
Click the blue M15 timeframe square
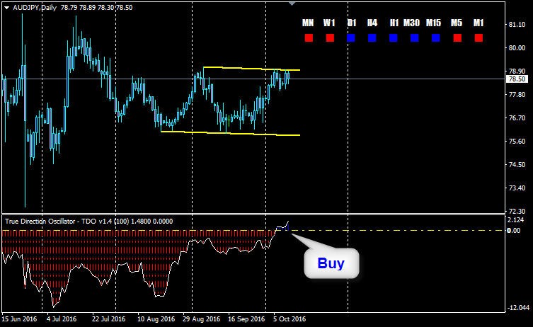coord(436,38)
